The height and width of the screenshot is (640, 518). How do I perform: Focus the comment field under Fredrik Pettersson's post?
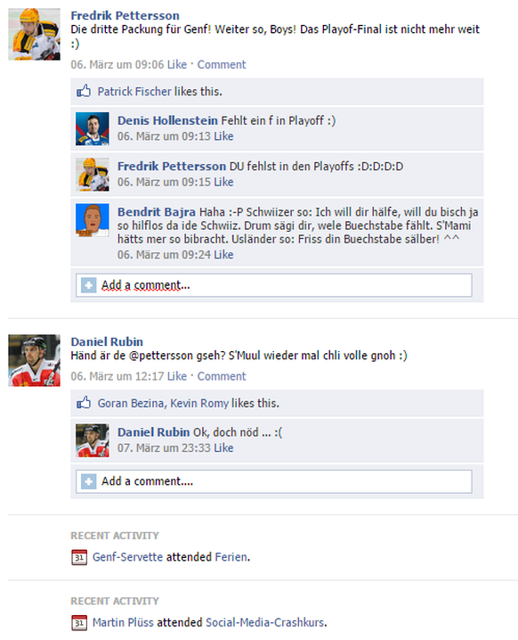point(274,285)
